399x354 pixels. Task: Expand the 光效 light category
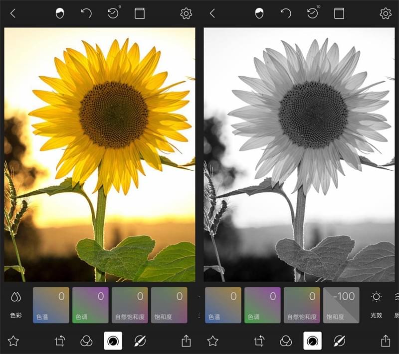[x=376, y=304]
